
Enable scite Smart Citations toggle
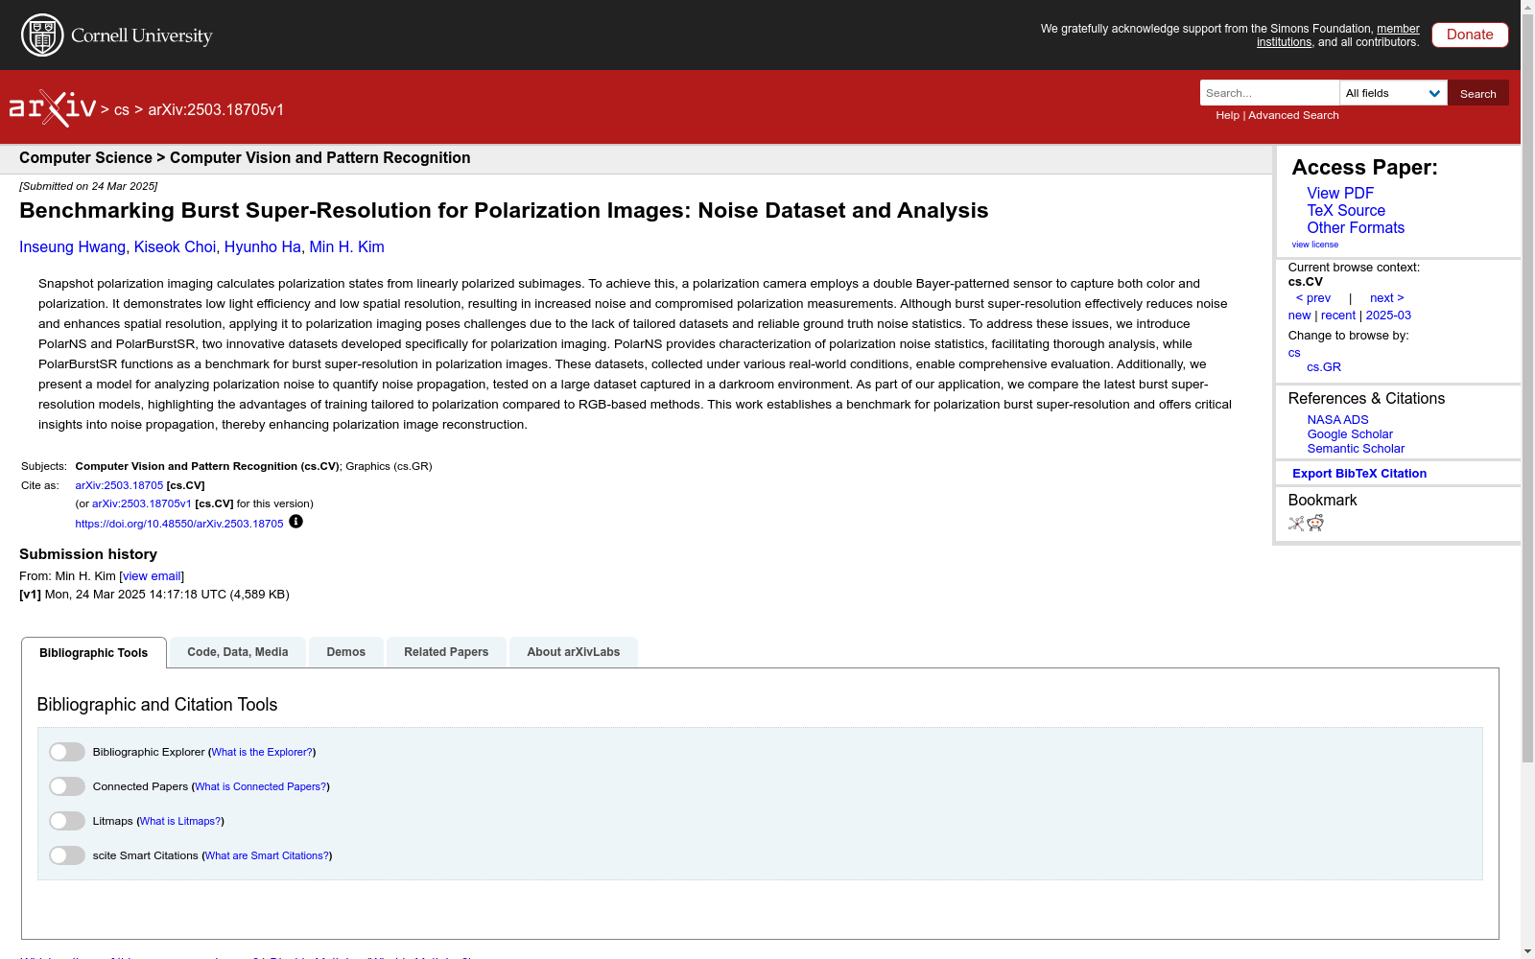point(67,855)
